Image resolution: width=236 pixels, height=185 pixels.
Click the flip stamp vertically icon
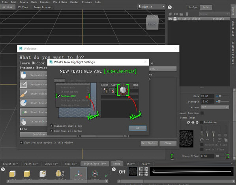pos(197,122)
